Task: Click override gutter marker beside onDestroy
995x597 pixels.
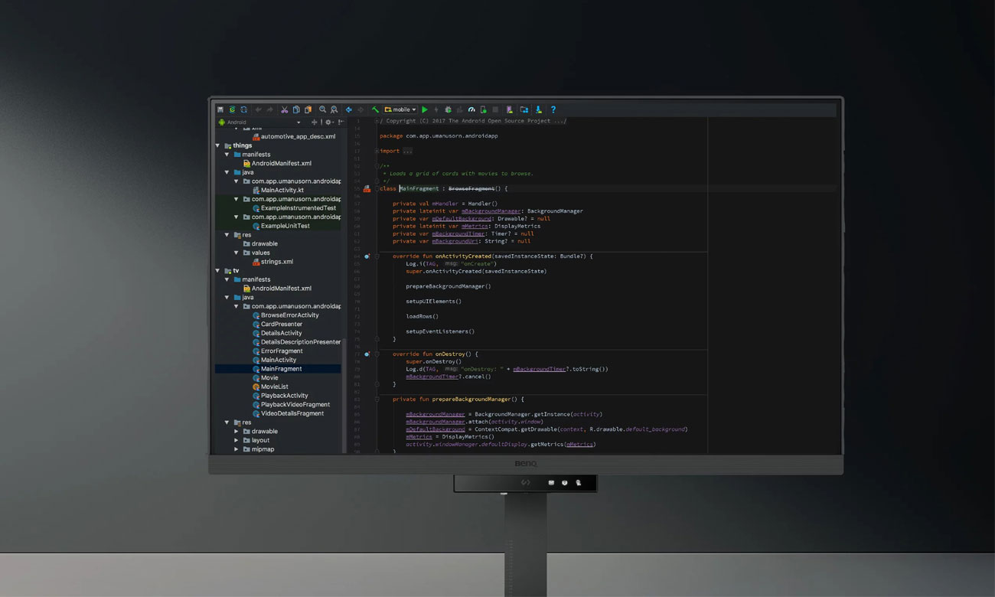Action: (367, 354)
